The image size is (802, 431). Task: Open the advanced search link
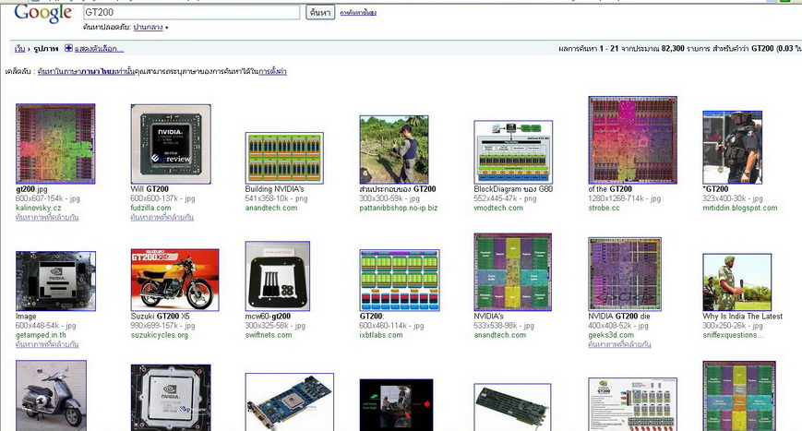tap(358, 12)
